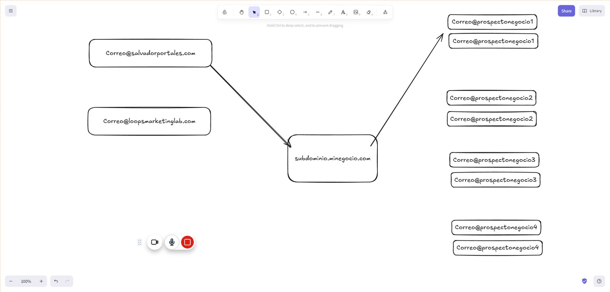Open the hamburger main menu
The height and width of the screenshot is (292, 610).
coord(11,11)
